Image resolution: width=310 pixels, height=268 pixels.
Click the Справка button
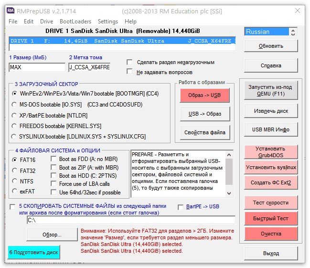coord(271,65)
